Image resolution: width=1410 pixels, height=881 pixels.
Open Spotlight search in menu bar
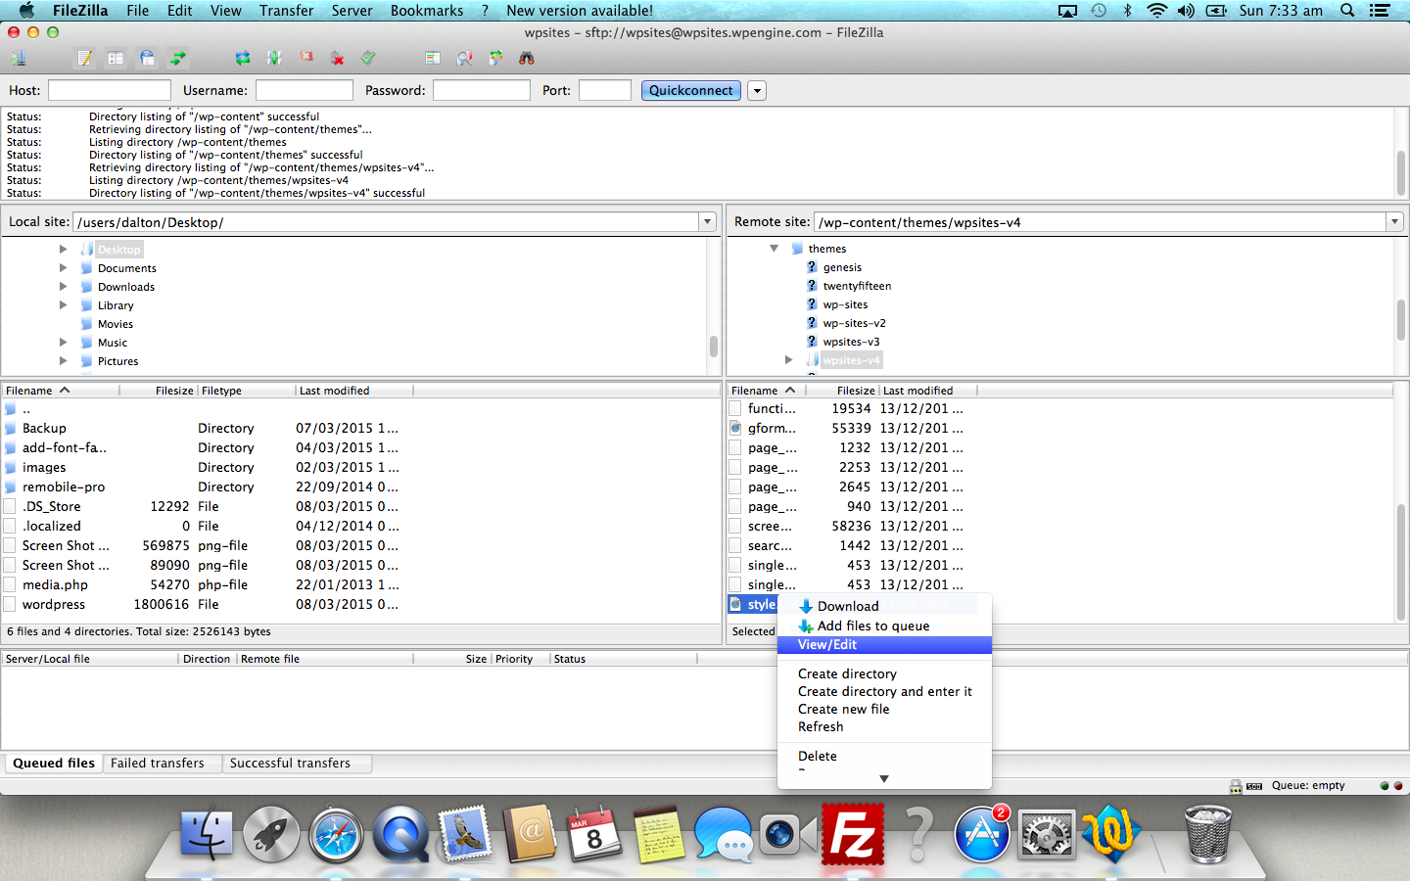1347,11
